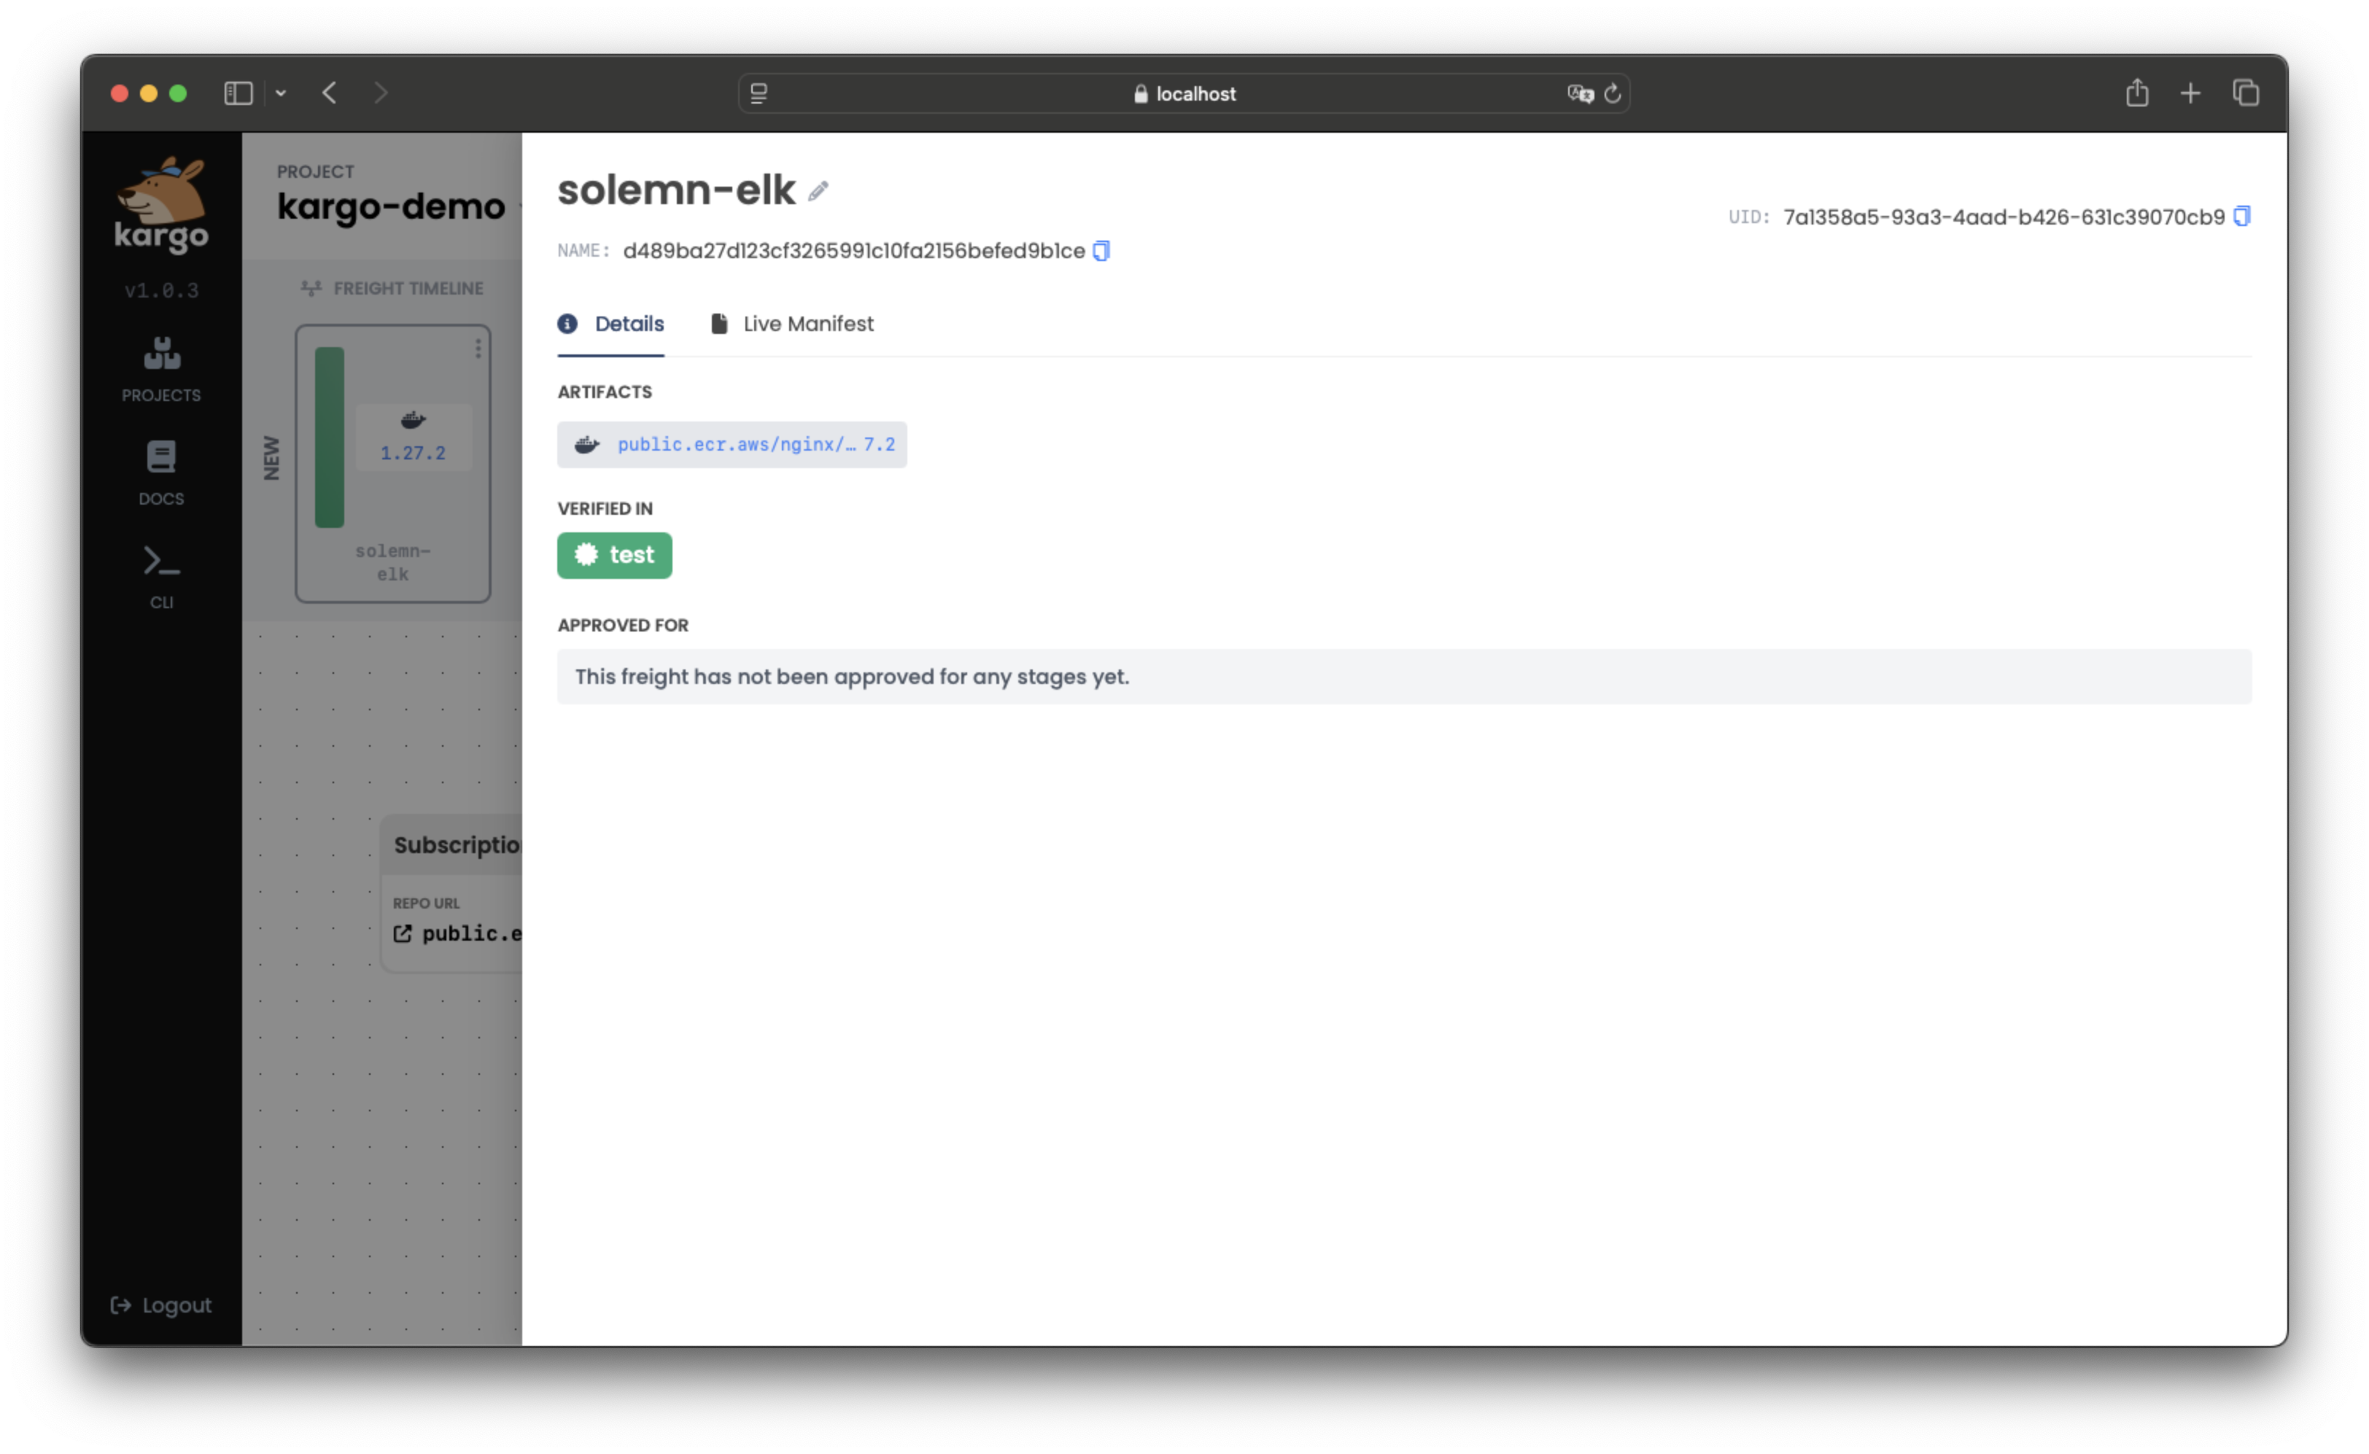
Task: Reload the page via the address bar icon
Action: tap(1612, 93)
